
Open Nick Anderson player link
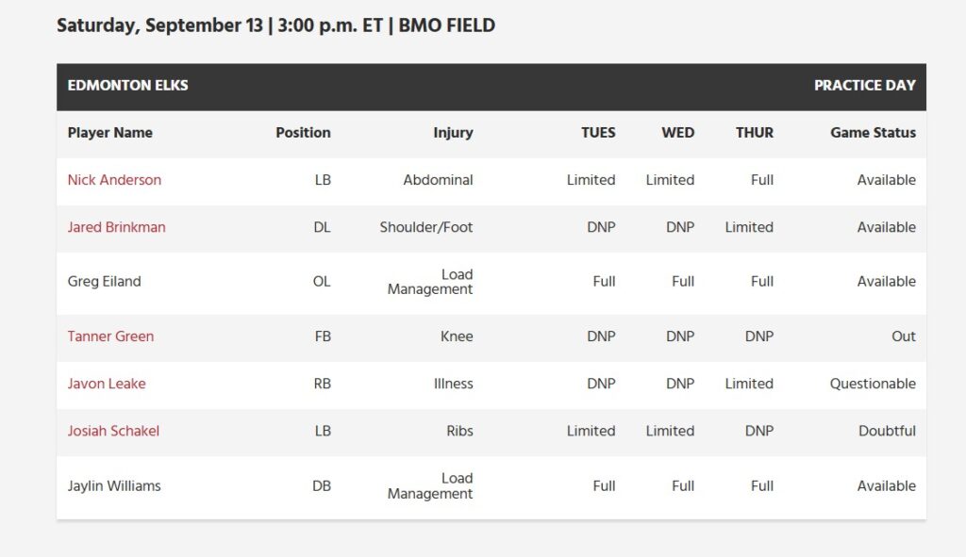click(114, 180)
